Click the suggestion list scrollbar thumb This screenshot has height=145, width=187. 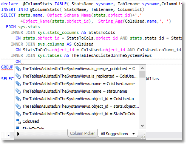(142, 75)
